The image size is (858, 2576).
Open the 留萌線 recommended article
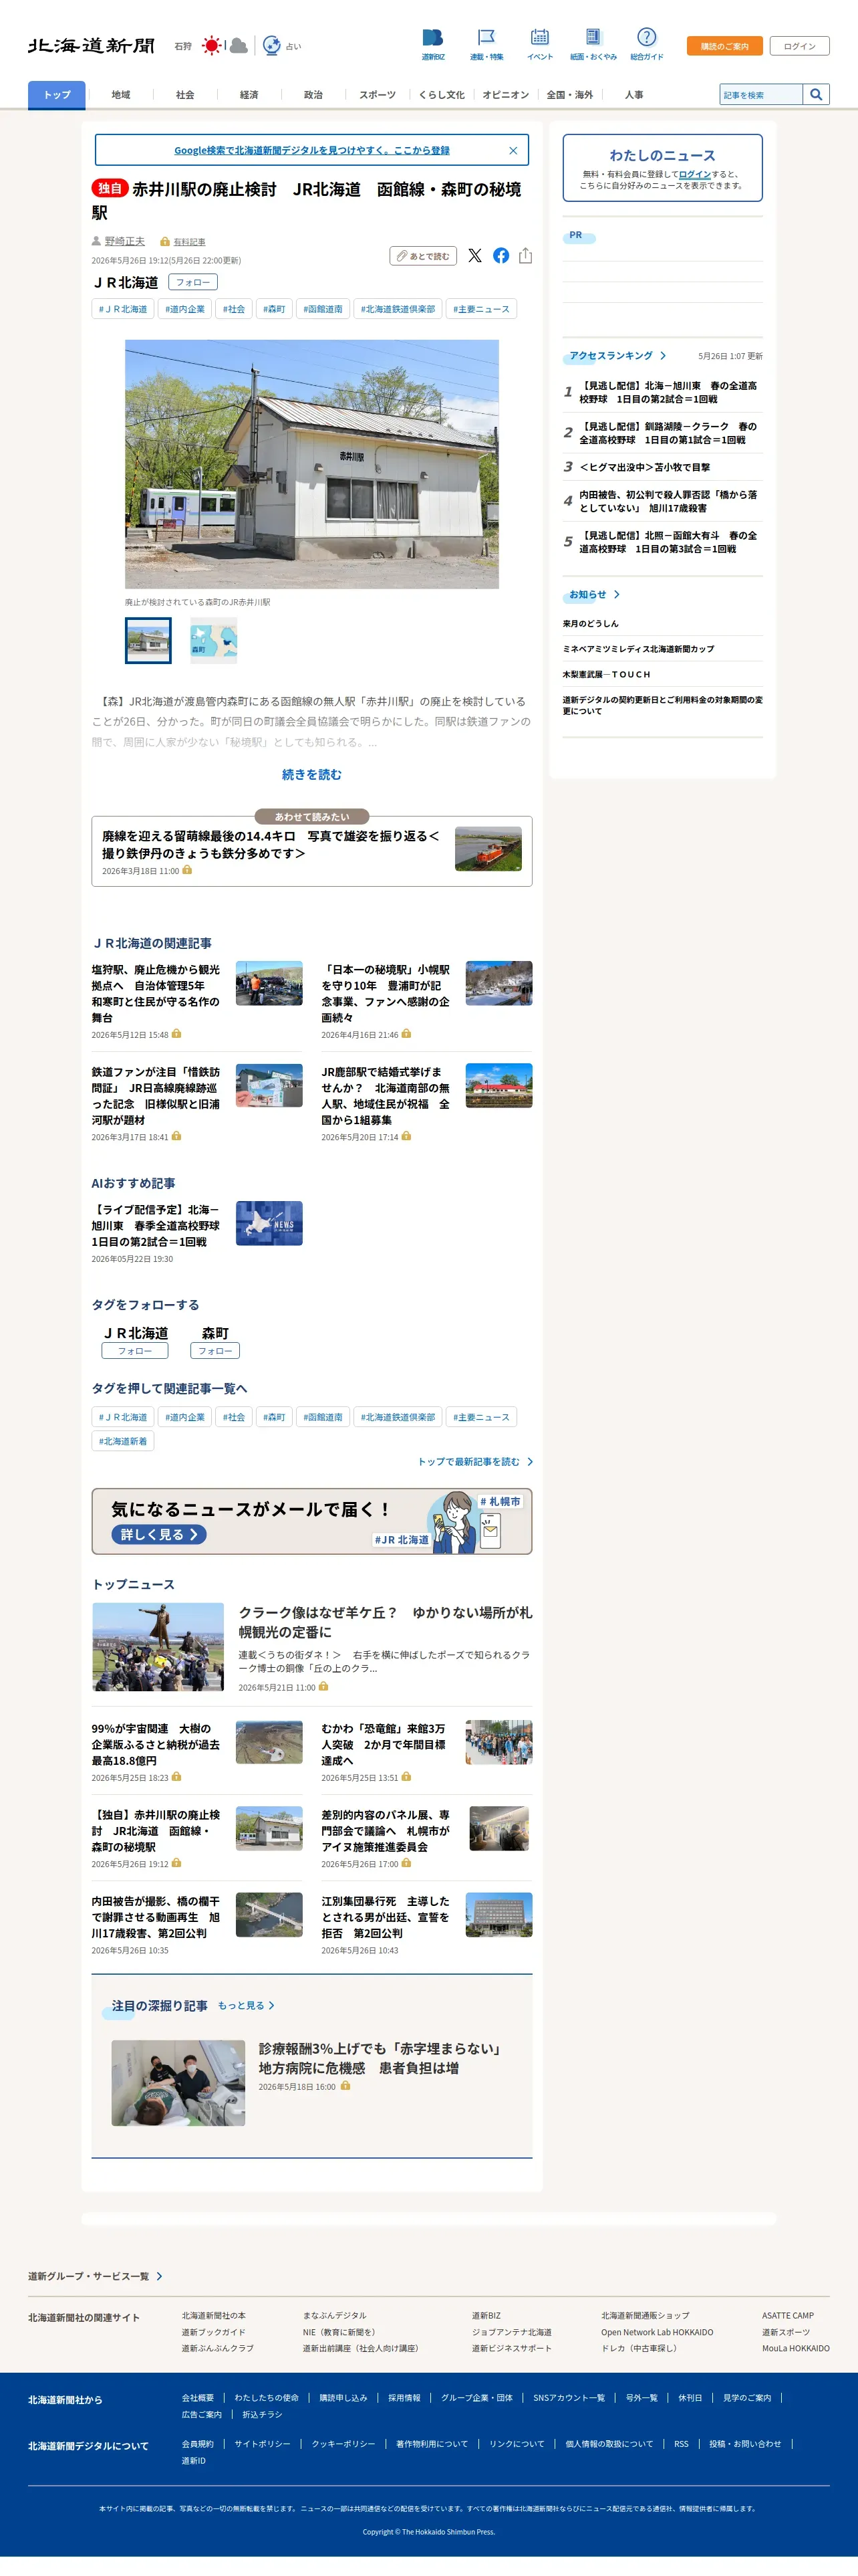311,851
